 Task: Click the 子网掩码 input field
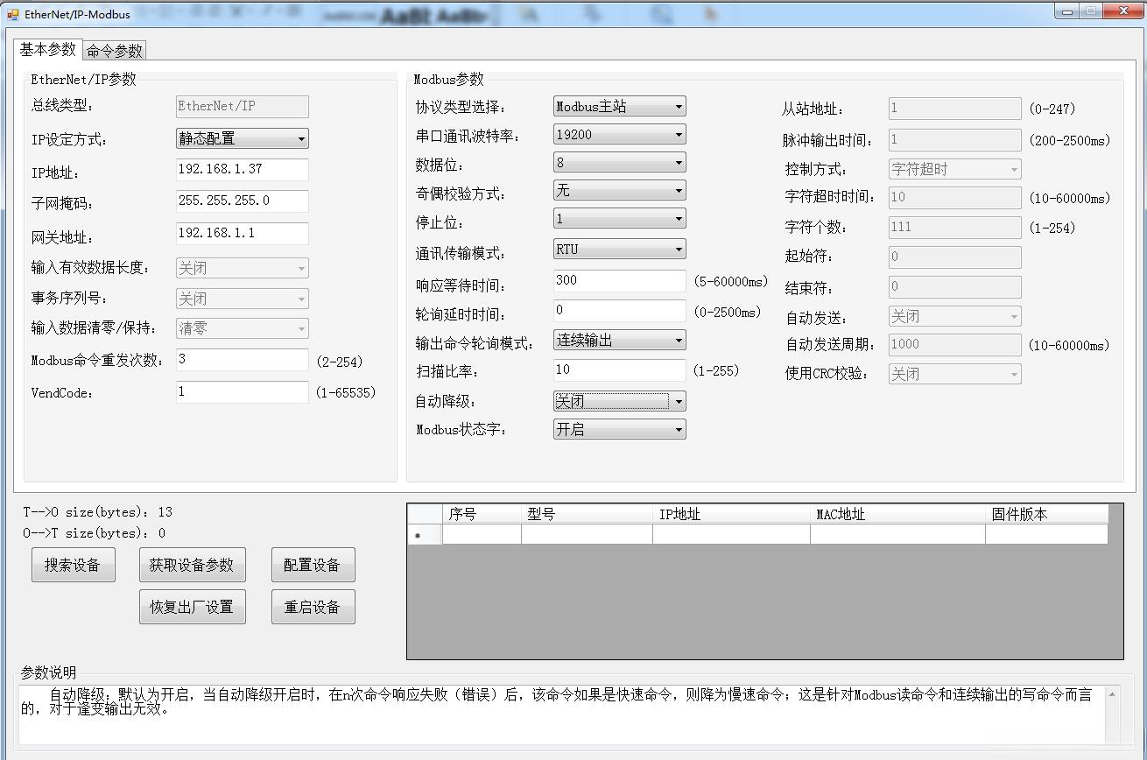(243, 201)
